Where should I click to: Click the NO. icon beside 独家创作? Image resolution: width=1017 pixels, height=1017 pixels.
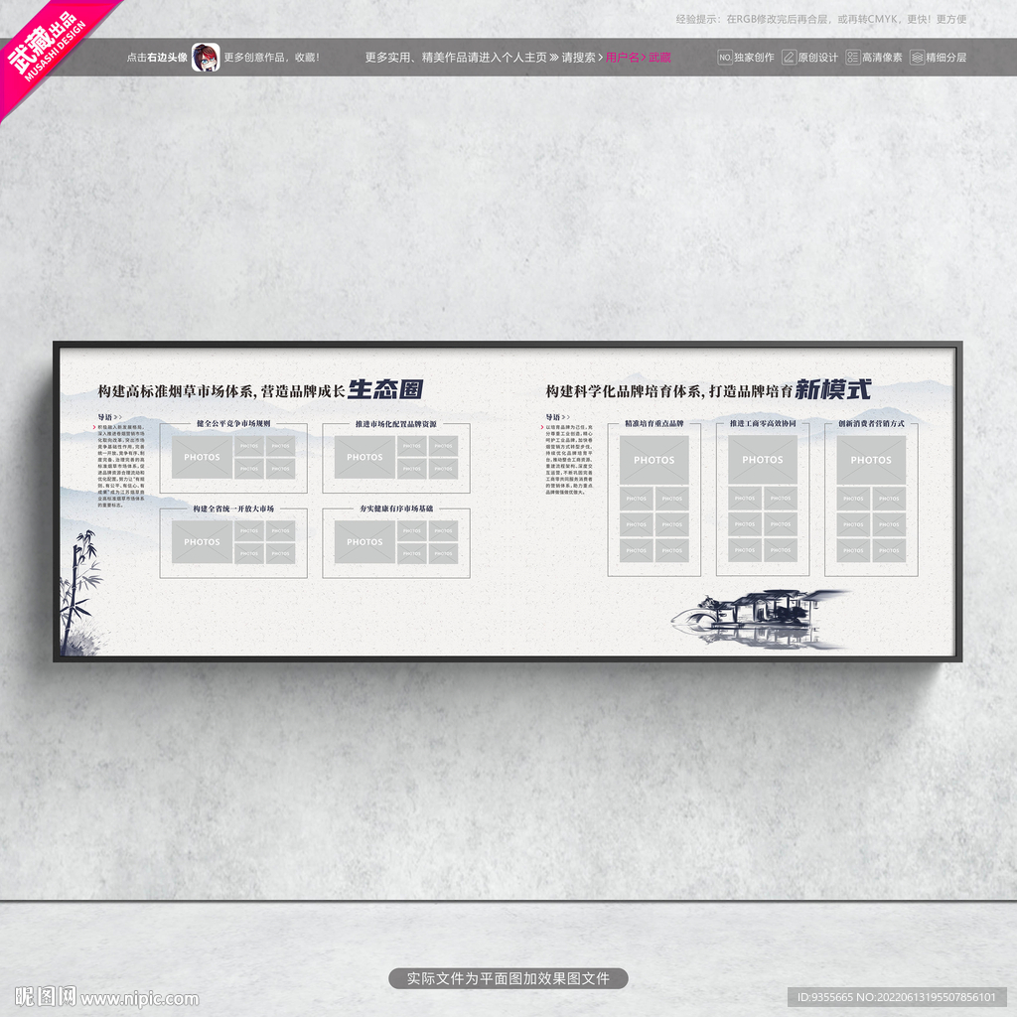tap(724, 57)
